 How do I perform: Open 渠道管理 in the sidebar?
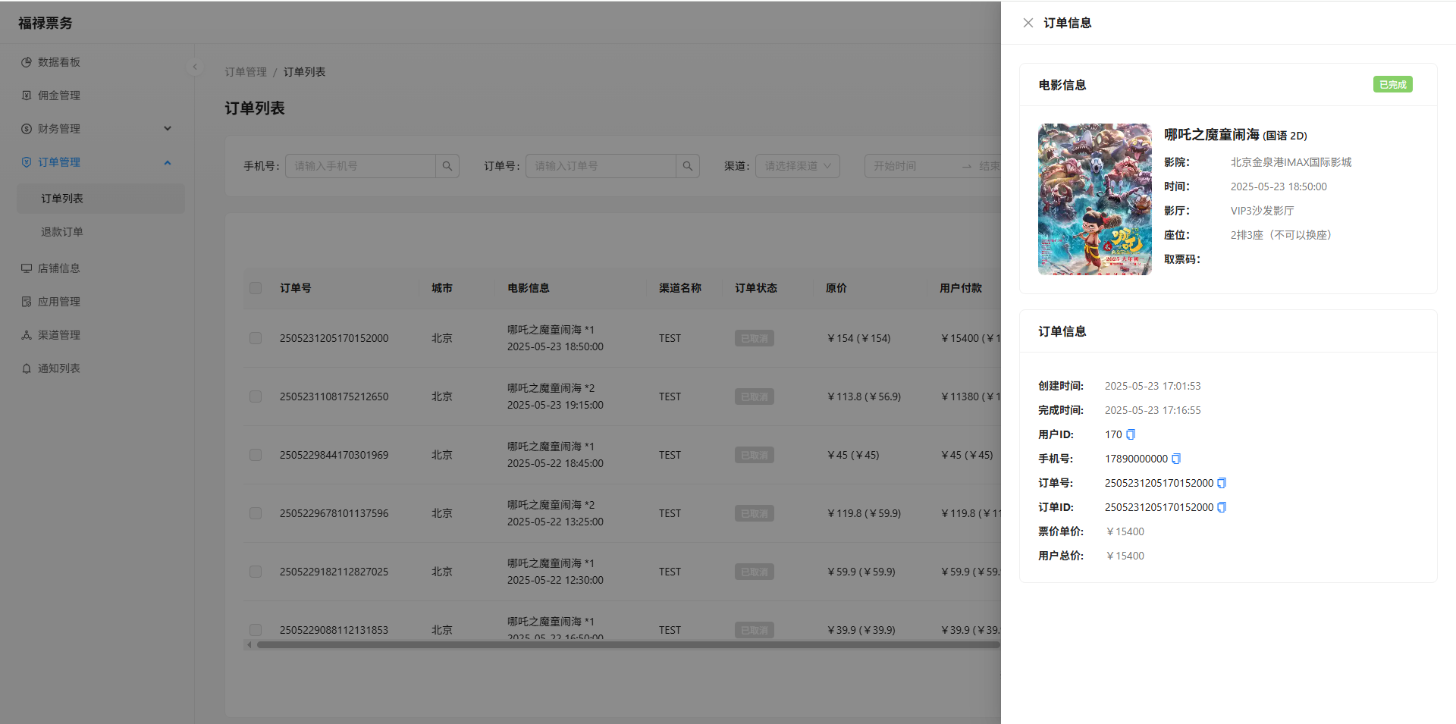[x=59, y=335]
